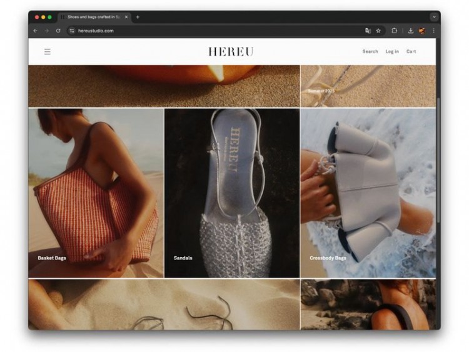
Task: Click the site information icon in address bar
Action: (72, 31)
